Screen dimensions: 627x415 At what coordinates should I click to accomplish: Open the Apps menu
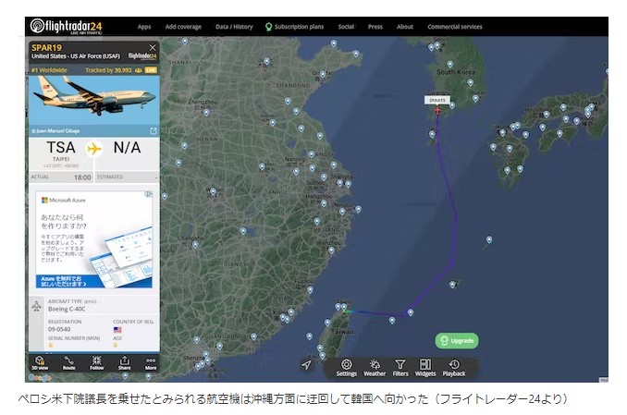click(x=144, y=27)
